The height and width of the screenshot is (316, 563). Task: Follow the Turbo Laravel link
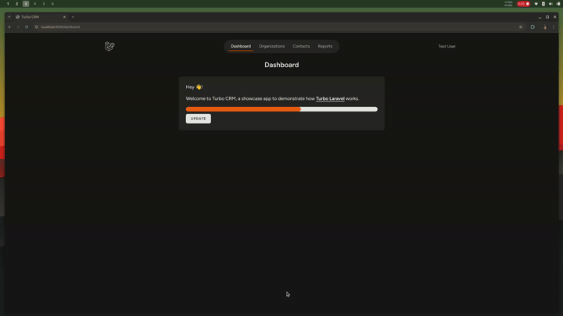(330, 98)
